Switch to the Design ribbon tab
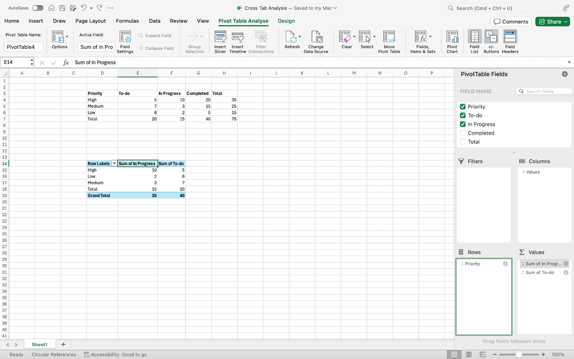The height and width of the screenshot is (359, 574). pos(286,21)
